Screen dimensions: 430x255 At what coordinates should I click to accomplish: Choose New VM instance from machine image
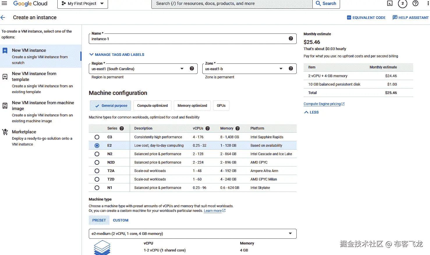(x=40, y=111)
